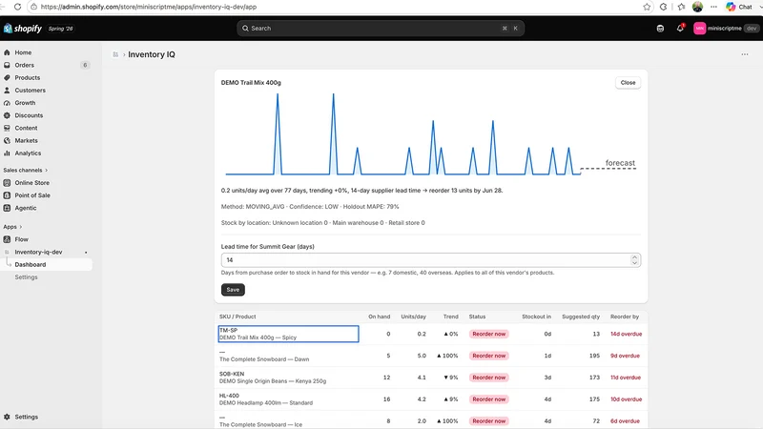
Task: Increase lead time days stepper
Action: [x=634, y=257]
